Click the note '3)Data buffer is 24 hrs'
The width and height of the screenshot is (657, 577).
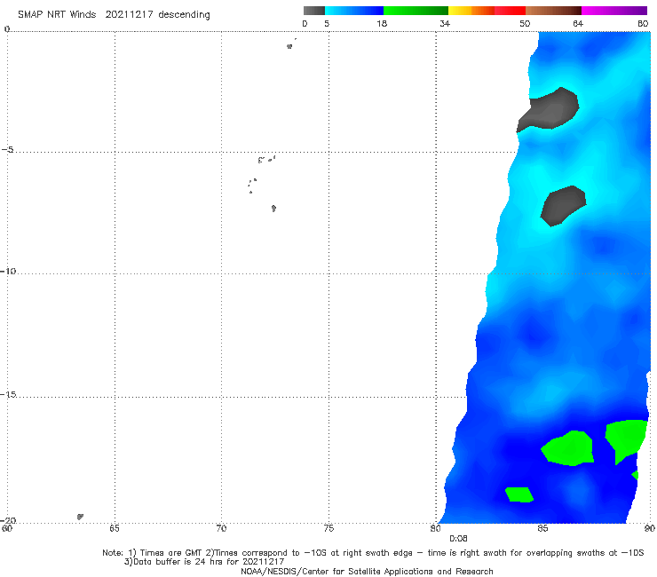coord(204,562)
